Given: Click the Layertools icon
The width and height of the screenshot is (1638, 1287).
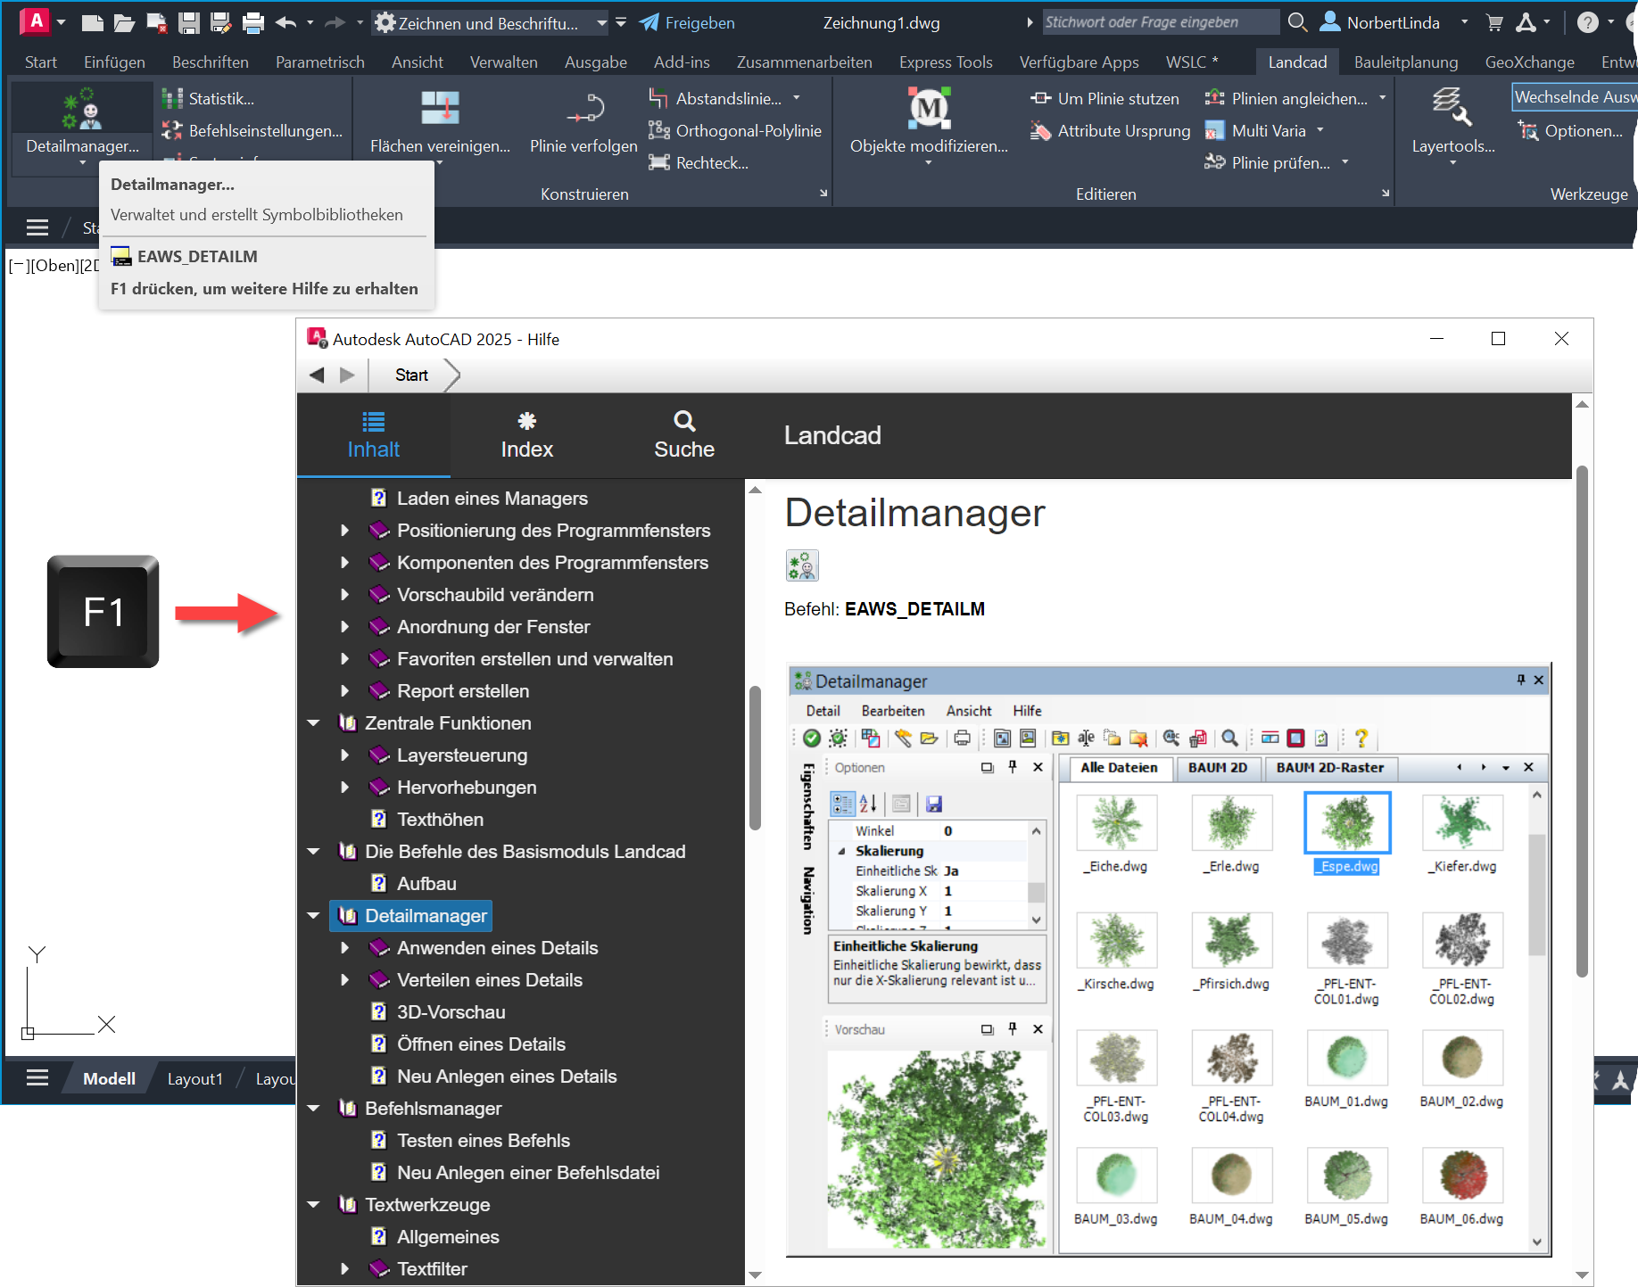Looking at the screenshot, I should (1452, 109).
